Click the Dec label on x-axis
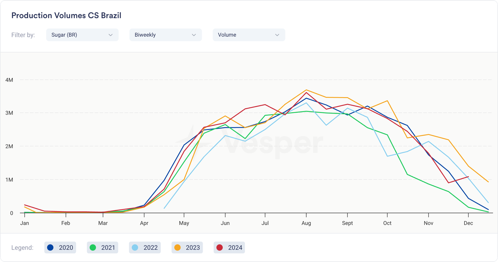 (468, 223)
